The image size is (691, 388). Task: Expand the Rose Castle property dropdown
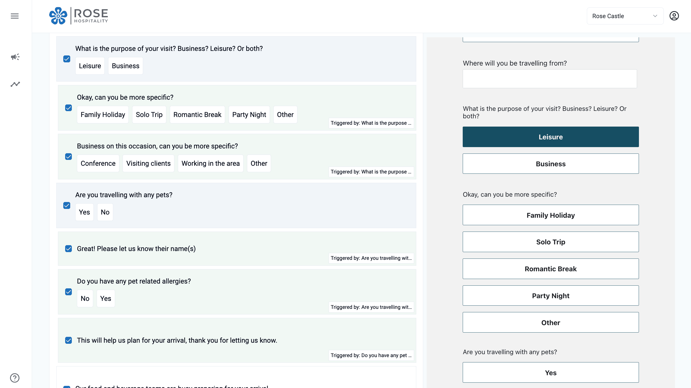625,16
